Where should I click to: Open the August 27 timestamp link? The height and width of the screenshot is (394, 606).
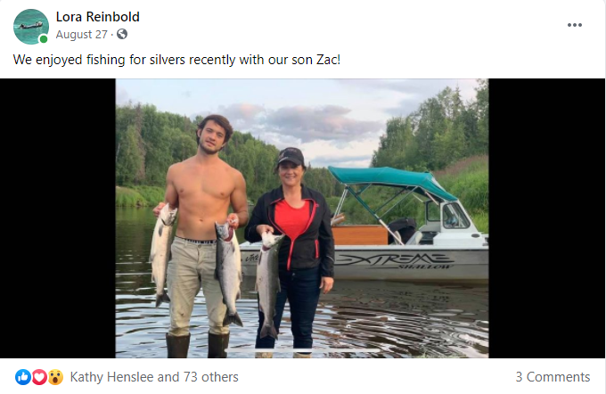pos(82,35)
